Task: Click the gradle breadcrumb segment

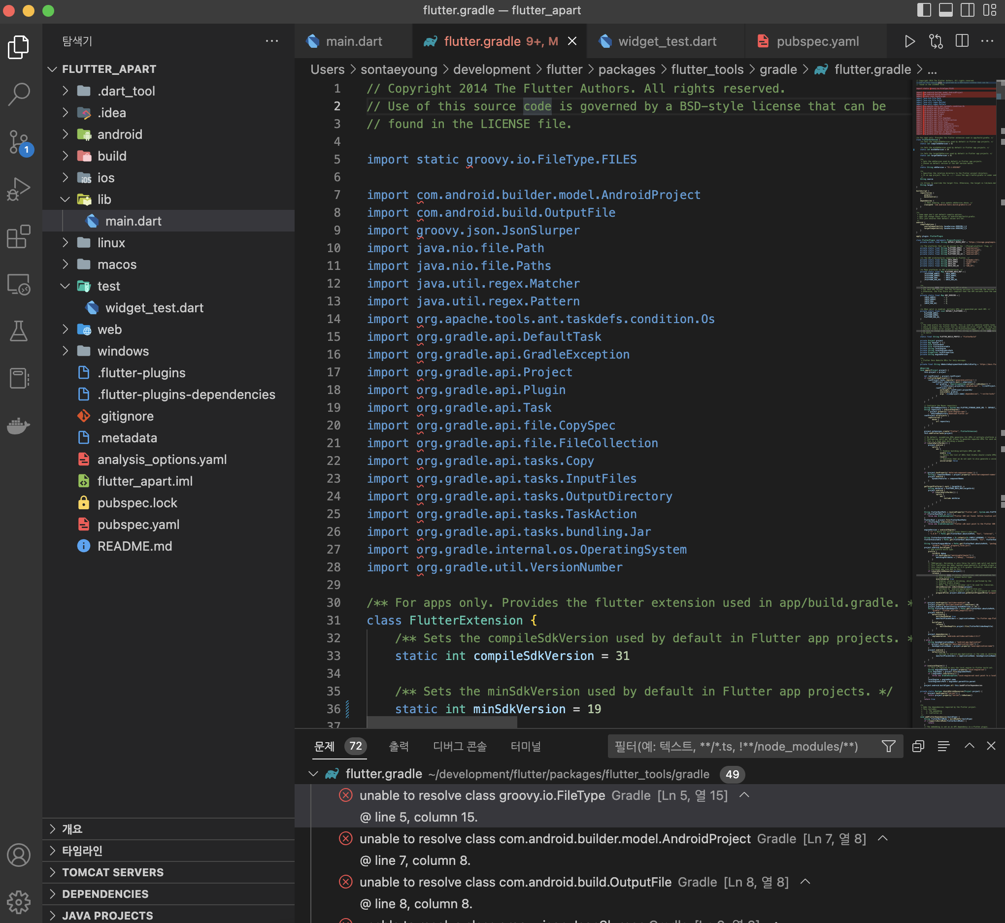Action: [x=778, y=69]
